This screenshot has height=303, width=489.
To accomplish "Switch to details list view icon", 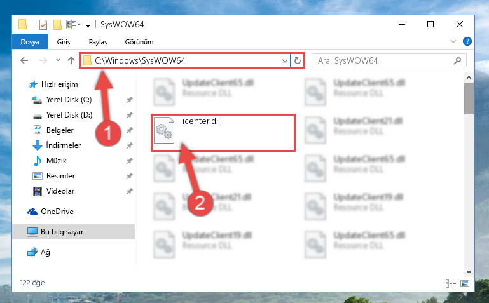I will (x=451, y=283).
